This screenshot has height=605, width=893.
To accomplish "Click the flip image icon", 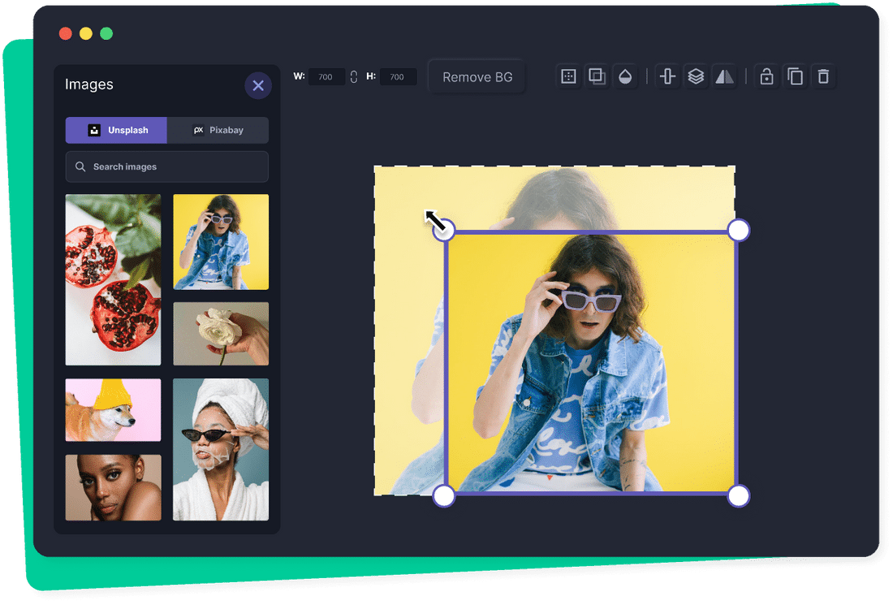I will click(724, 76).
